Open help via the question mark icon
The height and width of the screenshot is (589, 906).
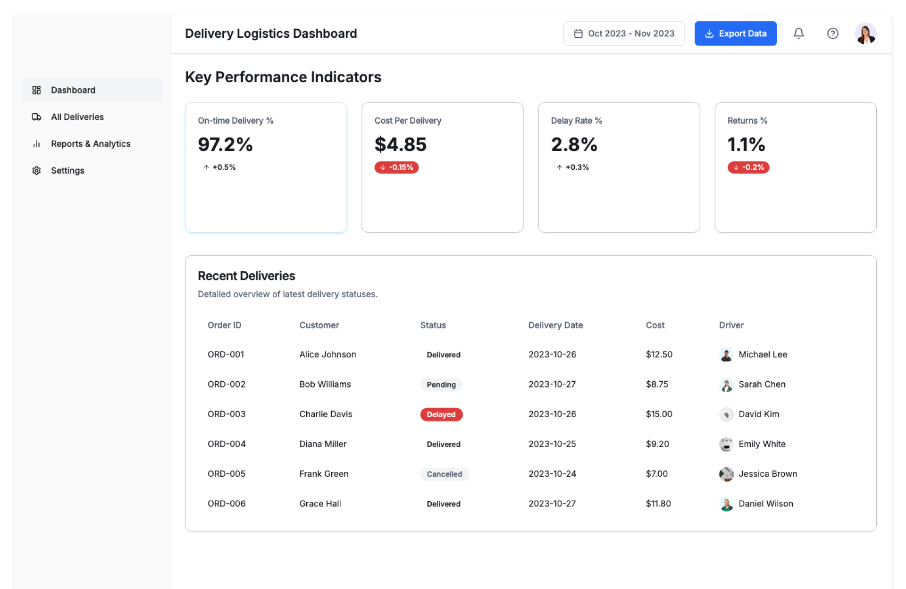[832, 34]
